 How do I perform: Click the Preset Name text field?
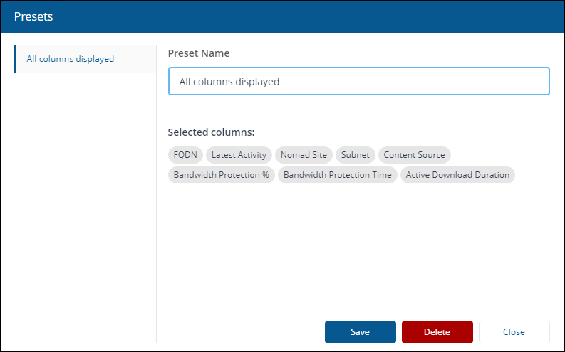tap(358, 82)
